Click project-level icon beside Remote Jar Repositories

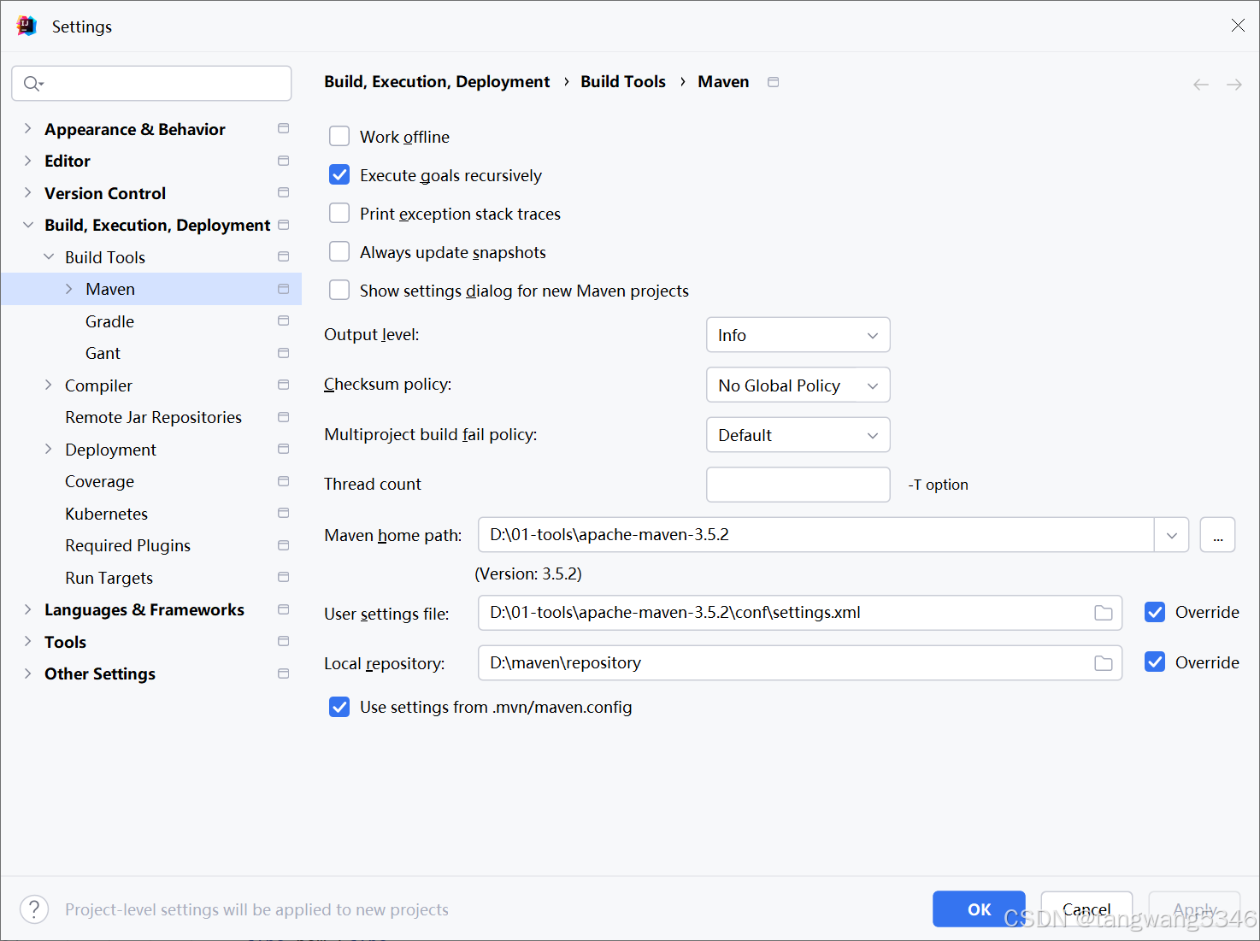(x=284, y=417)
